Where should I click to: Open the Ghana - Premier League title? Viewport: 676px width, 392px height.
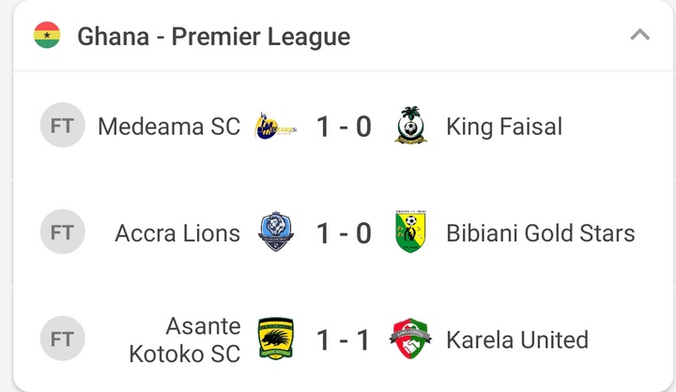tap(213, 38)
